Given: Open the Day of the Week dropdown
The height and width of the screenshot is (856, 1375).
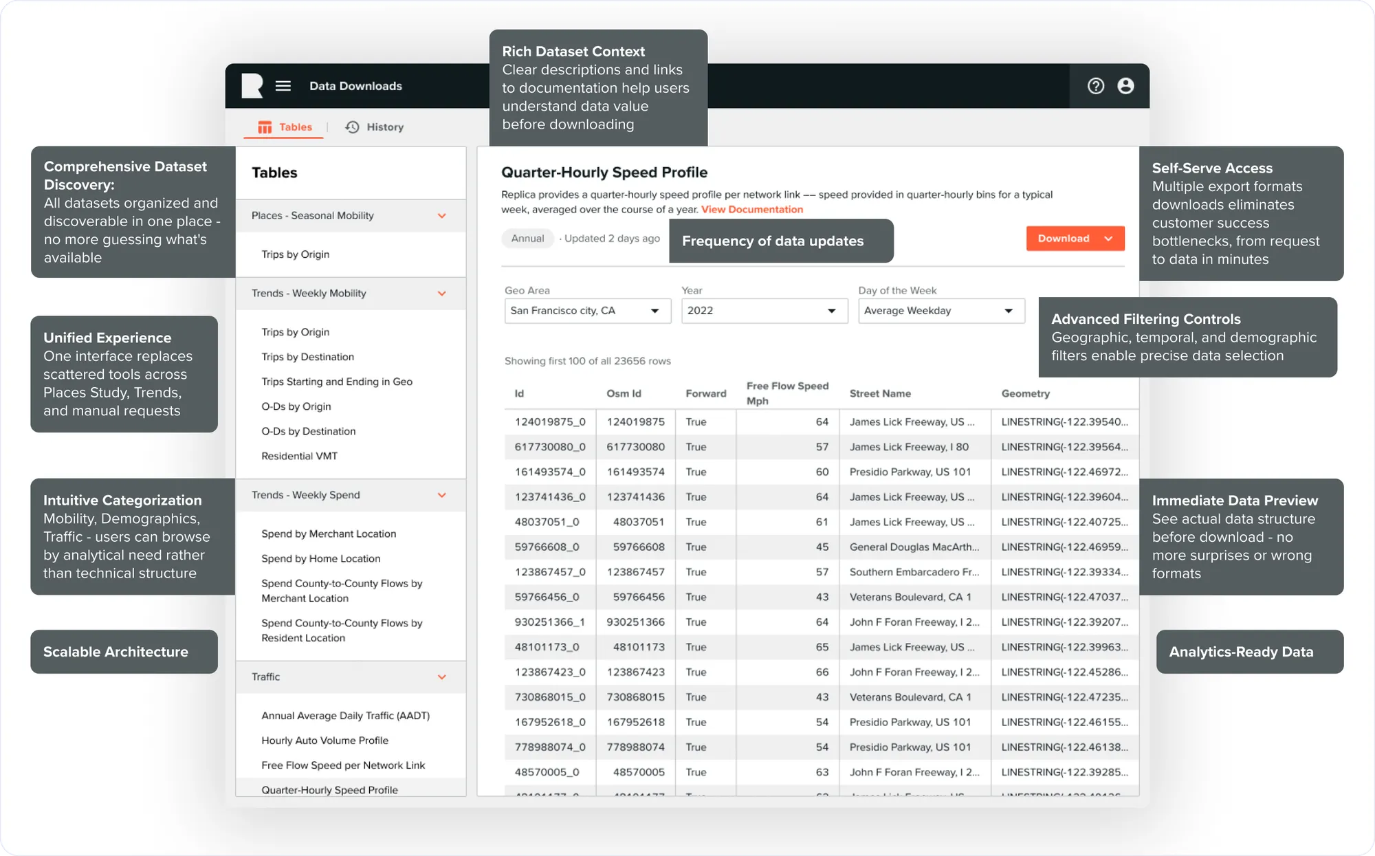Looking at the screenshot, I should (x=941, y=311).
